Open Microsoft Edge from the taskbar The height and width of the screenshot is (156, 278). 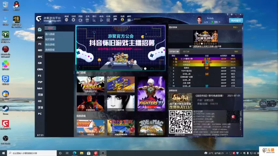coord(74,153)
